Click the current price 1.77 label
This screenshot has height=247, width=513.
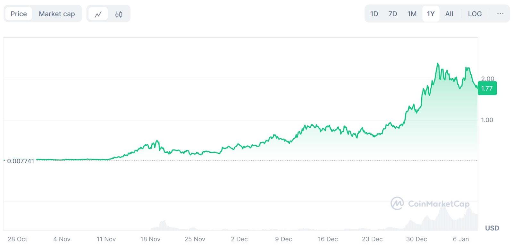pos(487,89)
